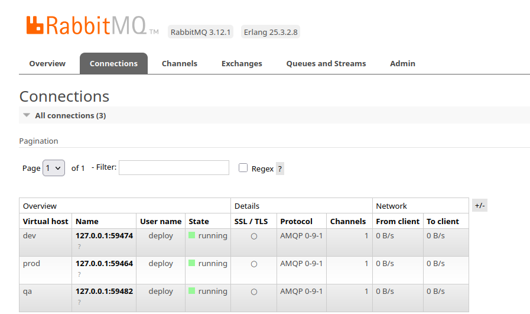Open the Page number dropdown
The width and height of the screenshot is (530, 314).
[54, 168]
